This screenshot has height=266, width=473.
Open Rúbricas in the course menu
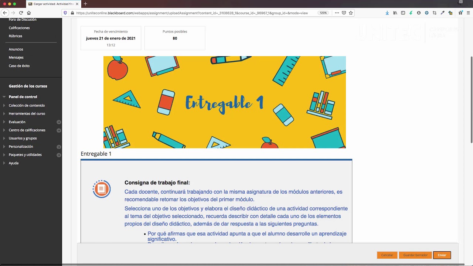[x=16, y=36]
